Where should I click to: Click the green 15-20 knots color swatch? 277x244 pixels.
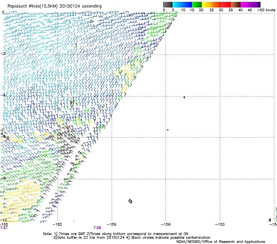click(197, 5)
